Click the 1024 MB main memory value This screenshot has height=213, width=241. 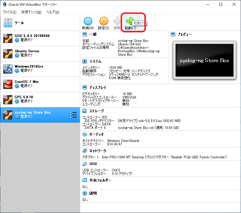(x=116, y=68)
